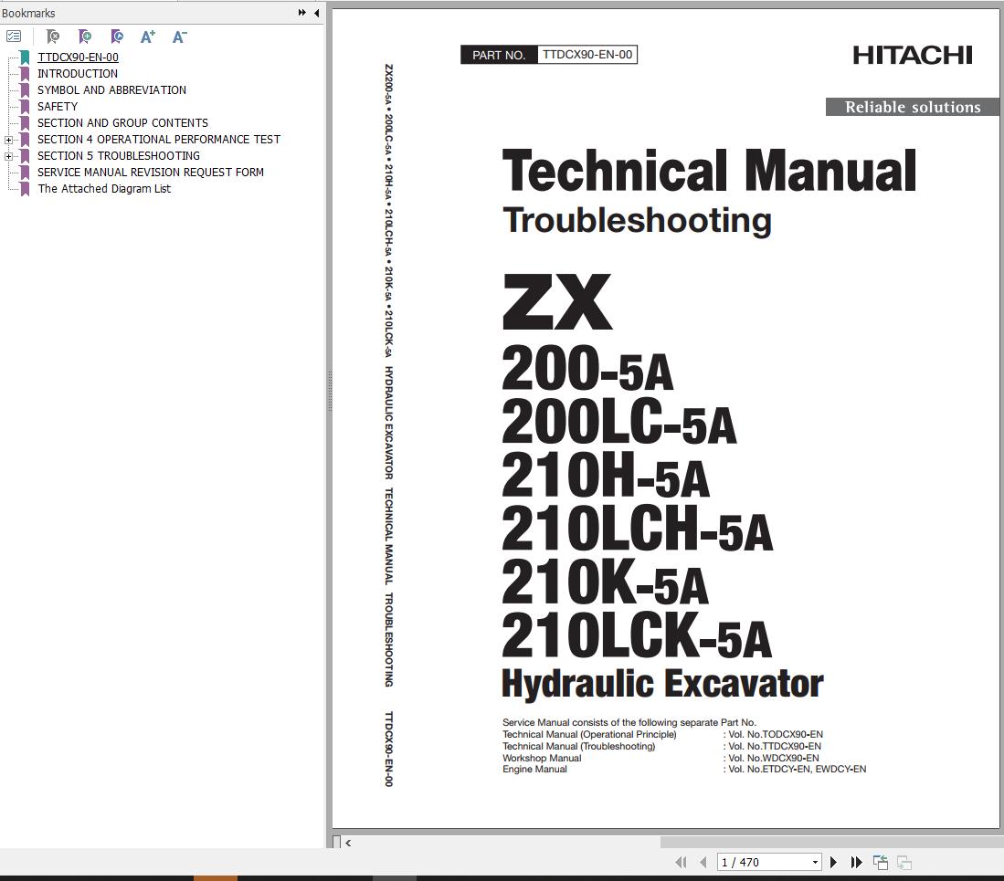Open the page number dropdown
1004x881 pixels.
click(815, 862)
